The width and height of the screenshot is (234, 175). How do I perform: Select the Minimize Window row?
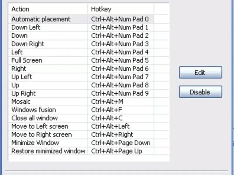[35, 143]
